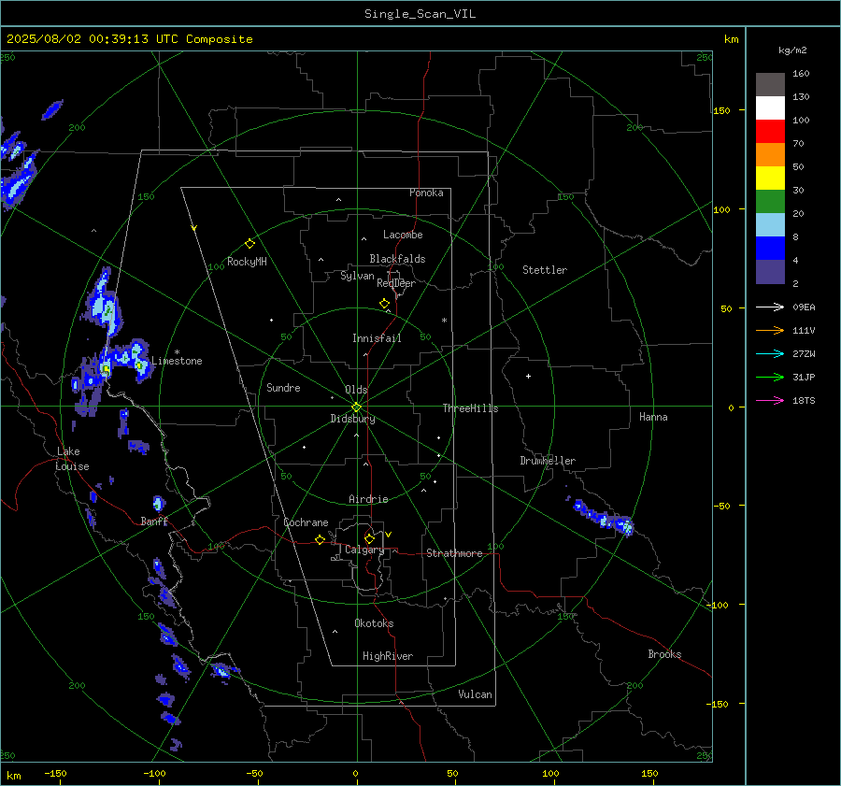This screenshot has width=841, height=786.
Task: Click the Airdrie city label
Action: pyautogui.click(x=368, y=499)
